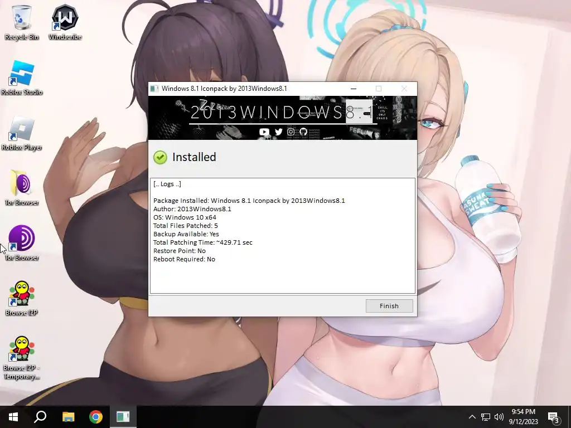Open taskbar Search magnifier
The image size is (571, 428).
40,417
